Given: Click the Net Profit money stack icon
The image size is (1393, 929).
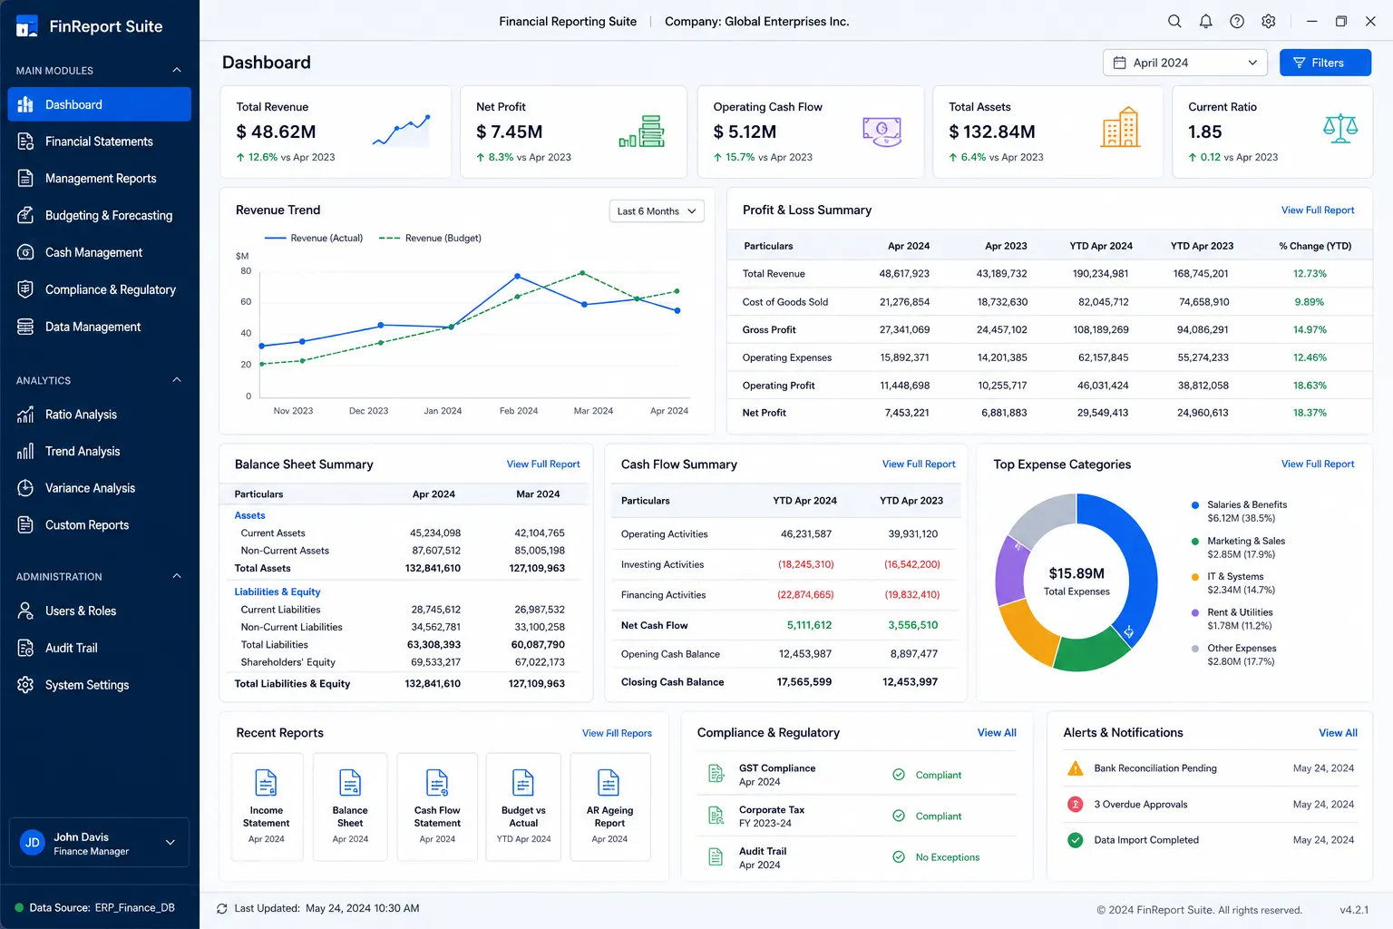Looking at the screenshot, I should click(642, 132).
